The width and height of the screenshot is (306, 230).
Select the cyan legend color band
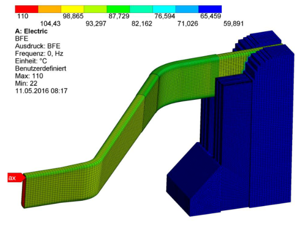pos(164,9)
